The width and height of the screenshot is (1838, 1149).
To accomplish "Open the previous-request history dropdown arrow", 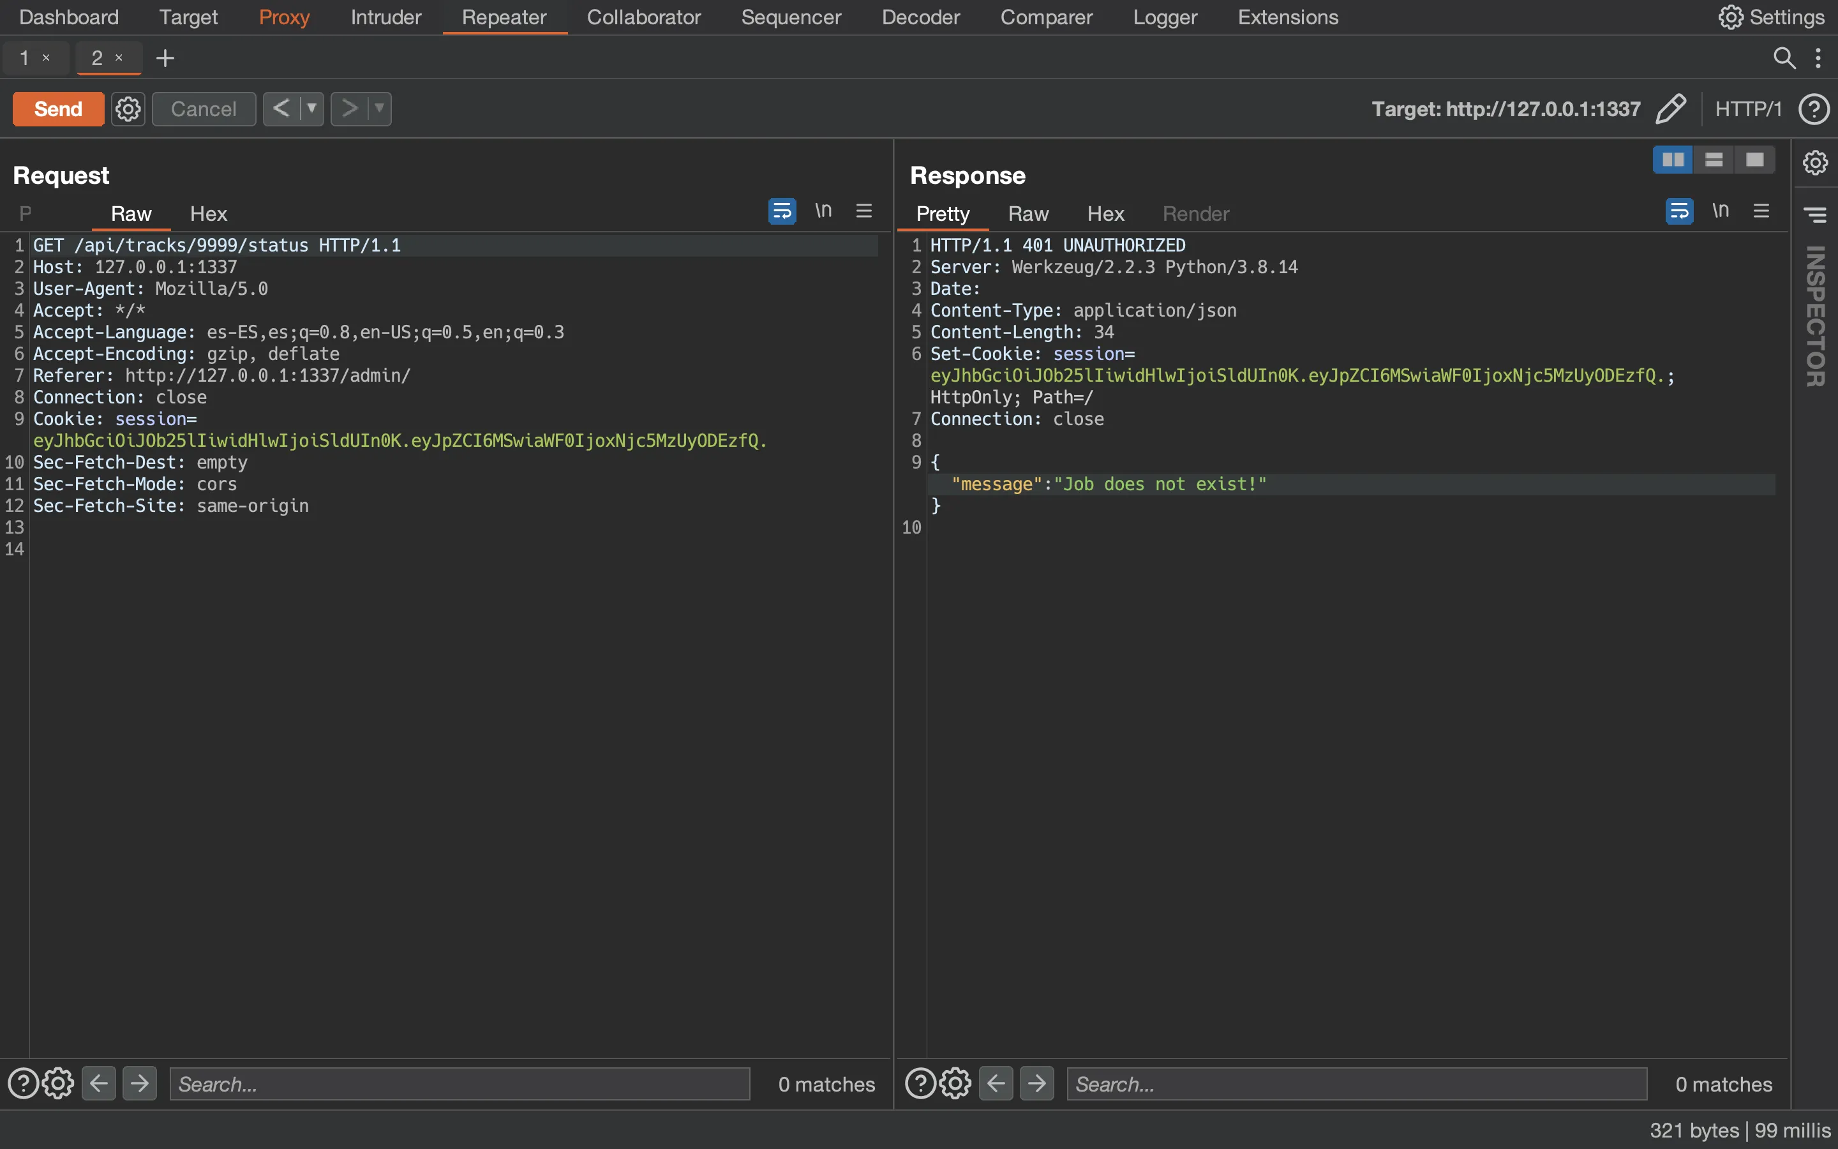I will [311, 109].
